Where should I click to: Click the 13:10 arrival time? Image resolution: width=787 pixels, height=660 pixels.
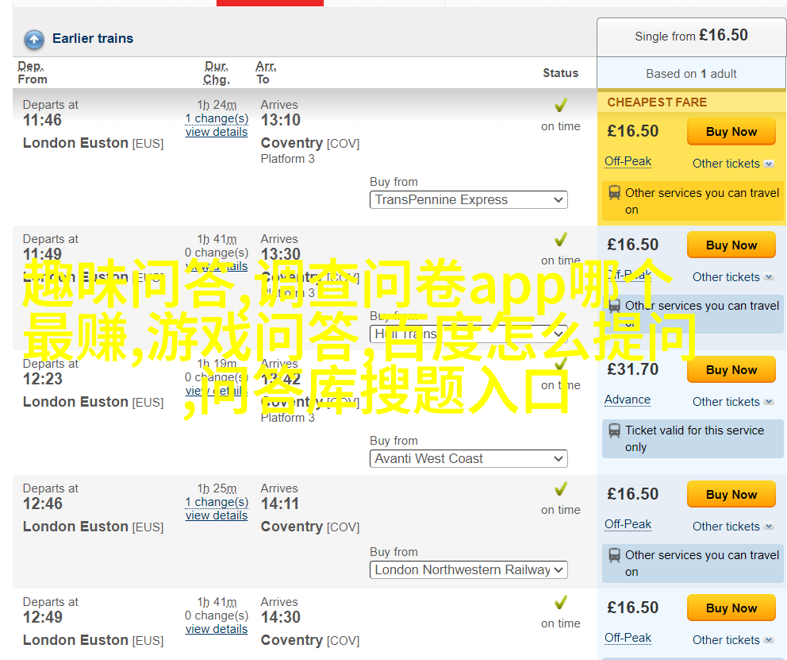click(281, 120)
